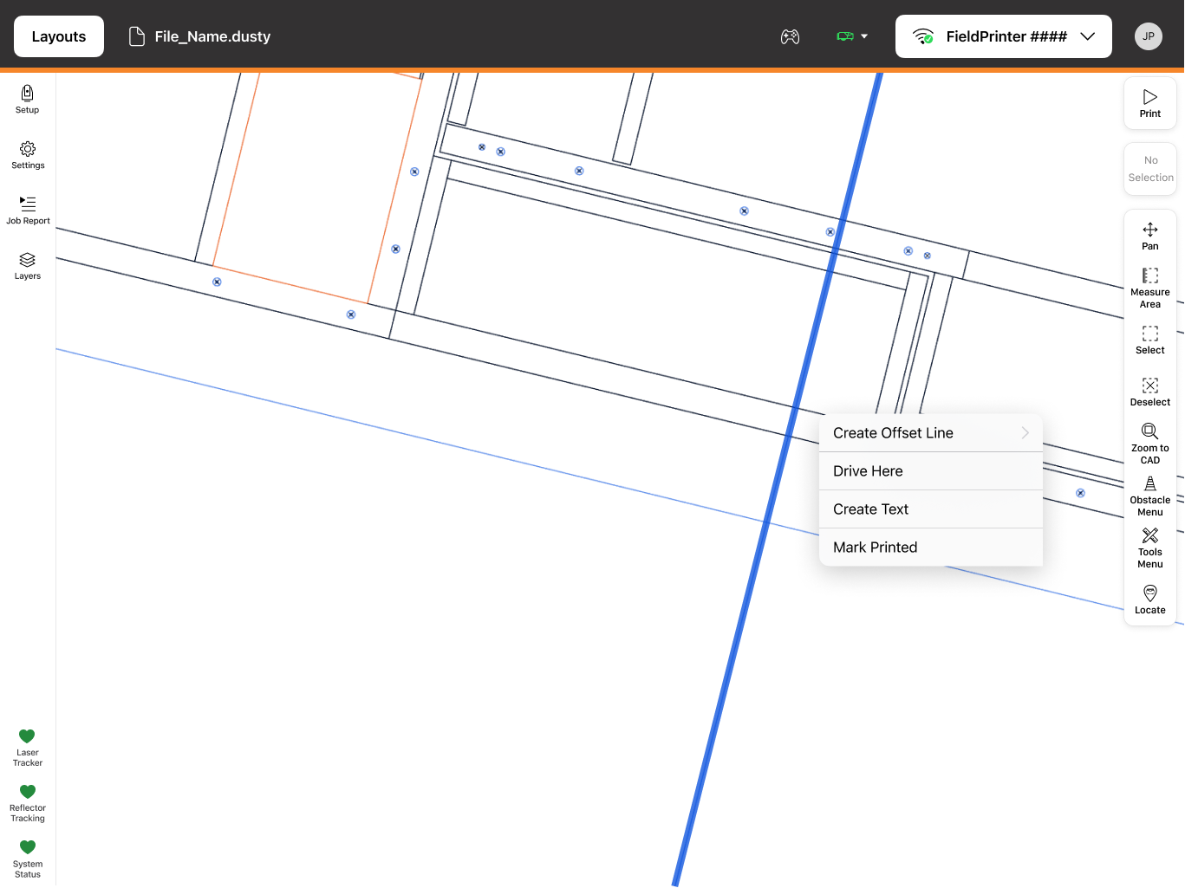Expand the FieldPrinter #### dropdown
This screenshot has width=1185, height=888.
click(x=1004, y=36)
